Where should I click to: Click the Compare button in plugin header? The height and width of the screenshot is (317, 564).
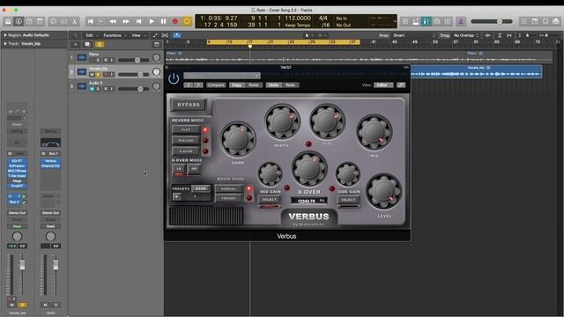tap(216, 85)
